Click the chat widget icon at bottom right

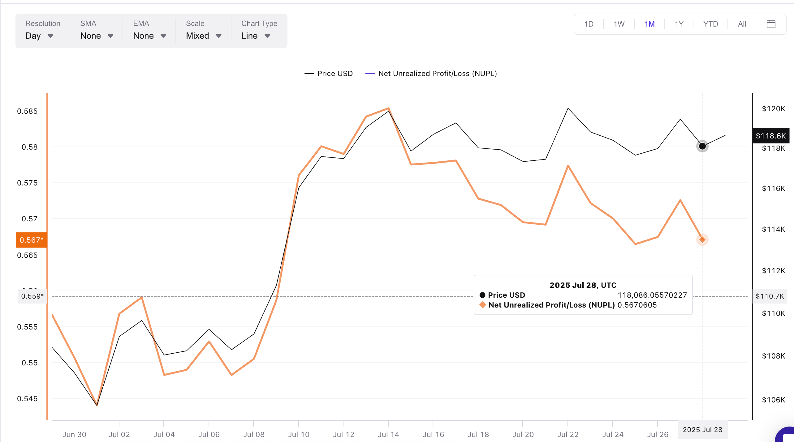[x=786, y=435]
